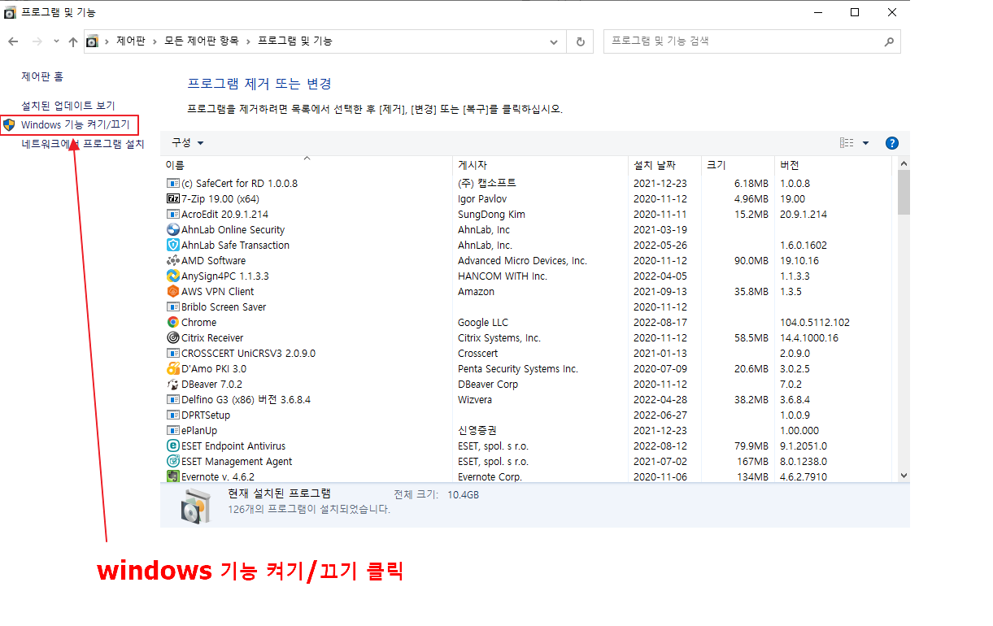Click the AcroEdit program icon
This screenshot has width=993, height=626.
click(x=172, y=214)
